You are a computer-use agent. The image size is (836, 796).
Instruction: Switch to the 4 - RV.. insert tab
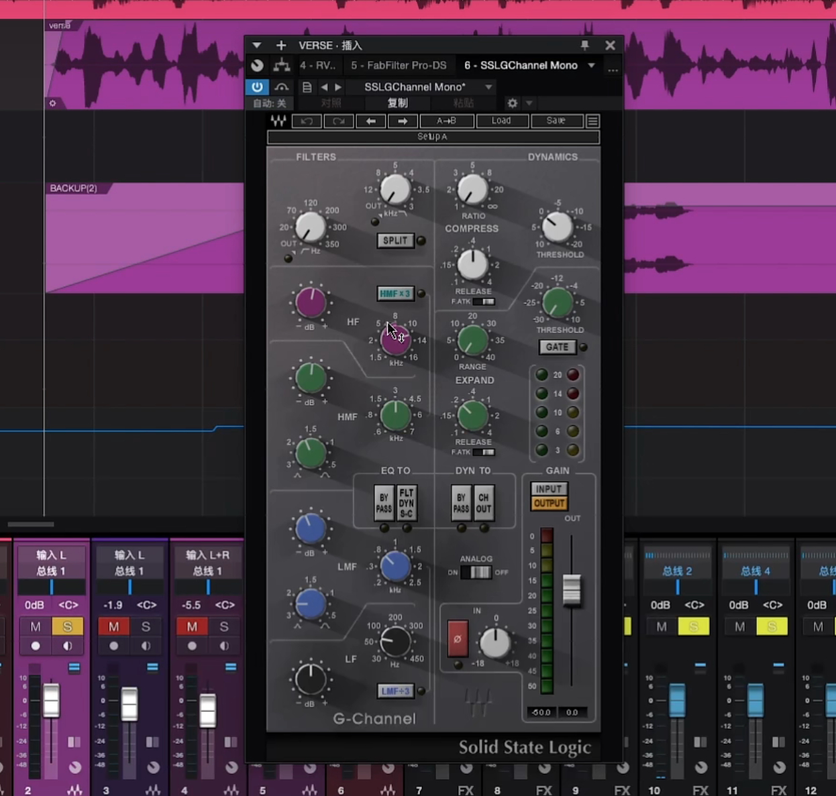point(317,65)
